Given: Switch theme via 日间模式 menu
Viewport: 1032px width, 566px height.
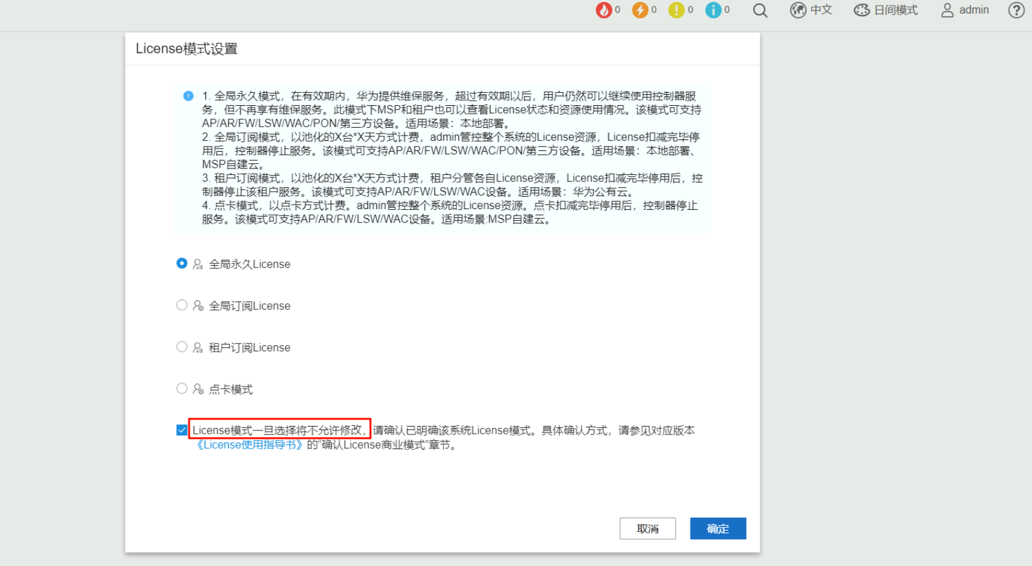Looking at the screenshot, I should [x=895, y=10].
